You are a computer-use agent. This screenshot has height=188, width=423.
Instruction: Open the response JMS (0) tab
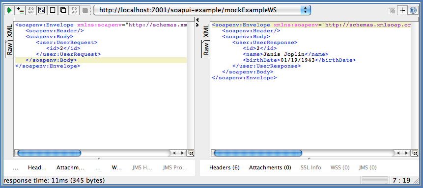point(367,167)
